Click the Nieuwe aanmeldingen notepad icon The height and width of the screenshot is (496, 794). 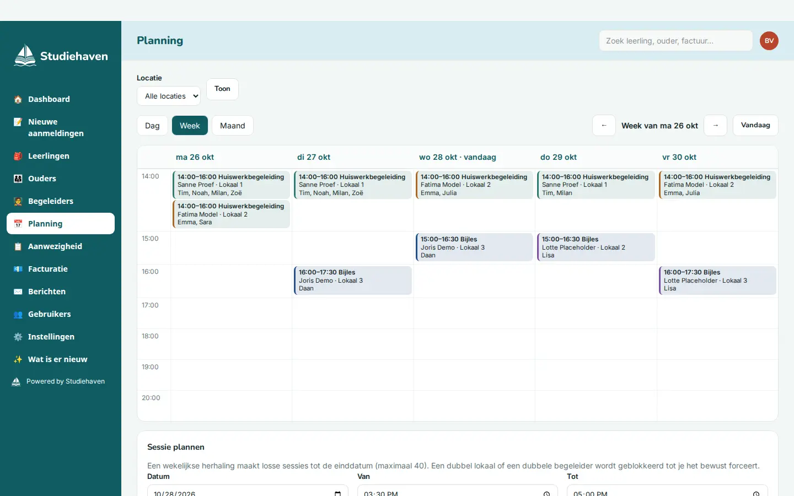(x=18, y=122)
